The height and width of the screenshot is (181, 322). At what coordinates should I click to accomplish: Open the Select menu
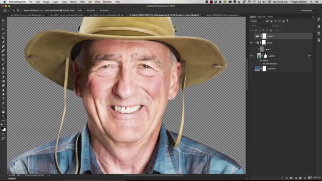tap(73, 2)
